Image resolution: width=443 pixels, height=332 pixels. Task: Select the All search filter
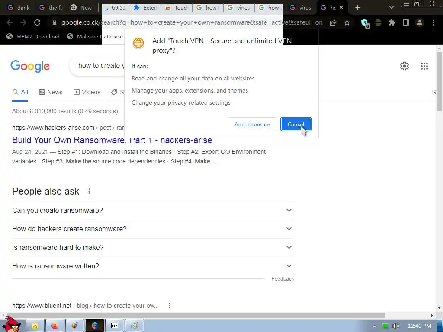click(20, 92)
